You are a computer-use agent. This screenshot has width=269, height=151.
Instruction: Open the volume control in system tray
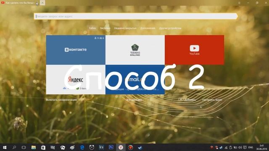(240, 147)
